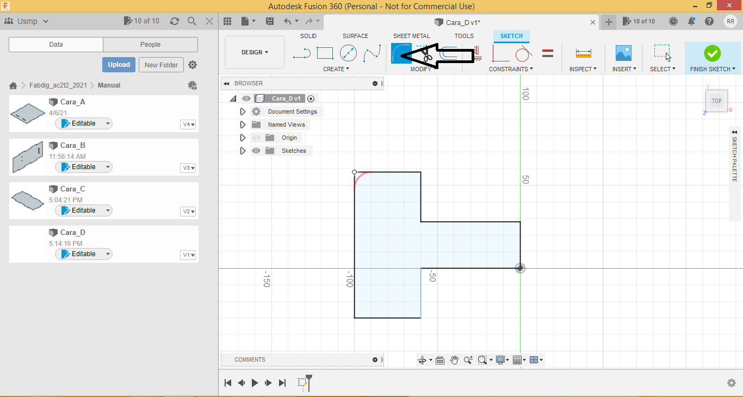This screenshot has height=397, width=743.
Task: Switch to the SOLID tab
Action: tap(308, 36)
